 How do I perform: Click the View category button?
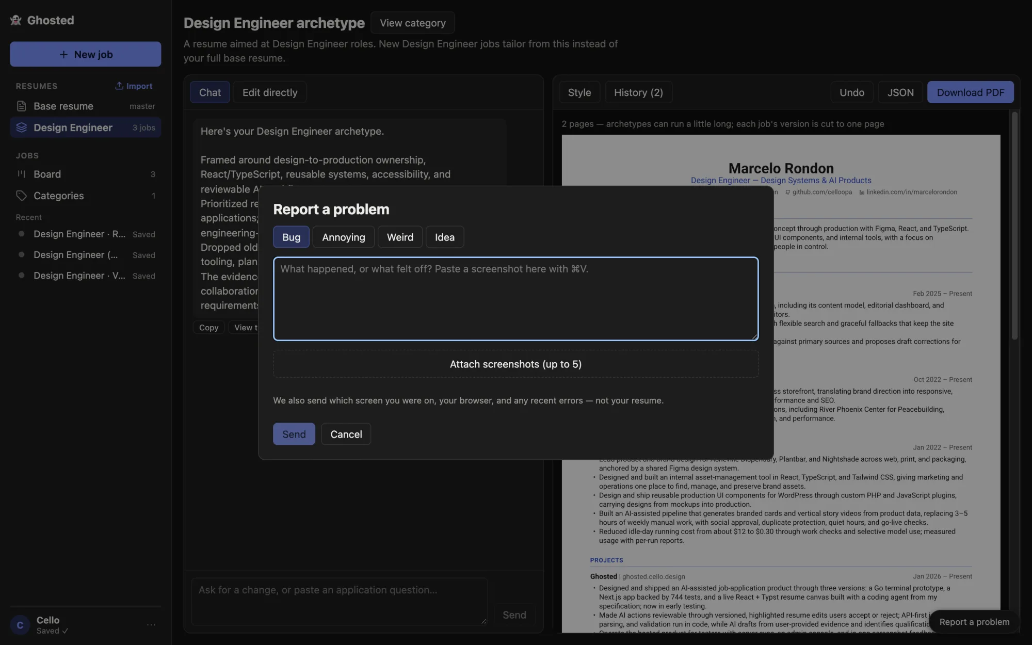pos(413,23)
